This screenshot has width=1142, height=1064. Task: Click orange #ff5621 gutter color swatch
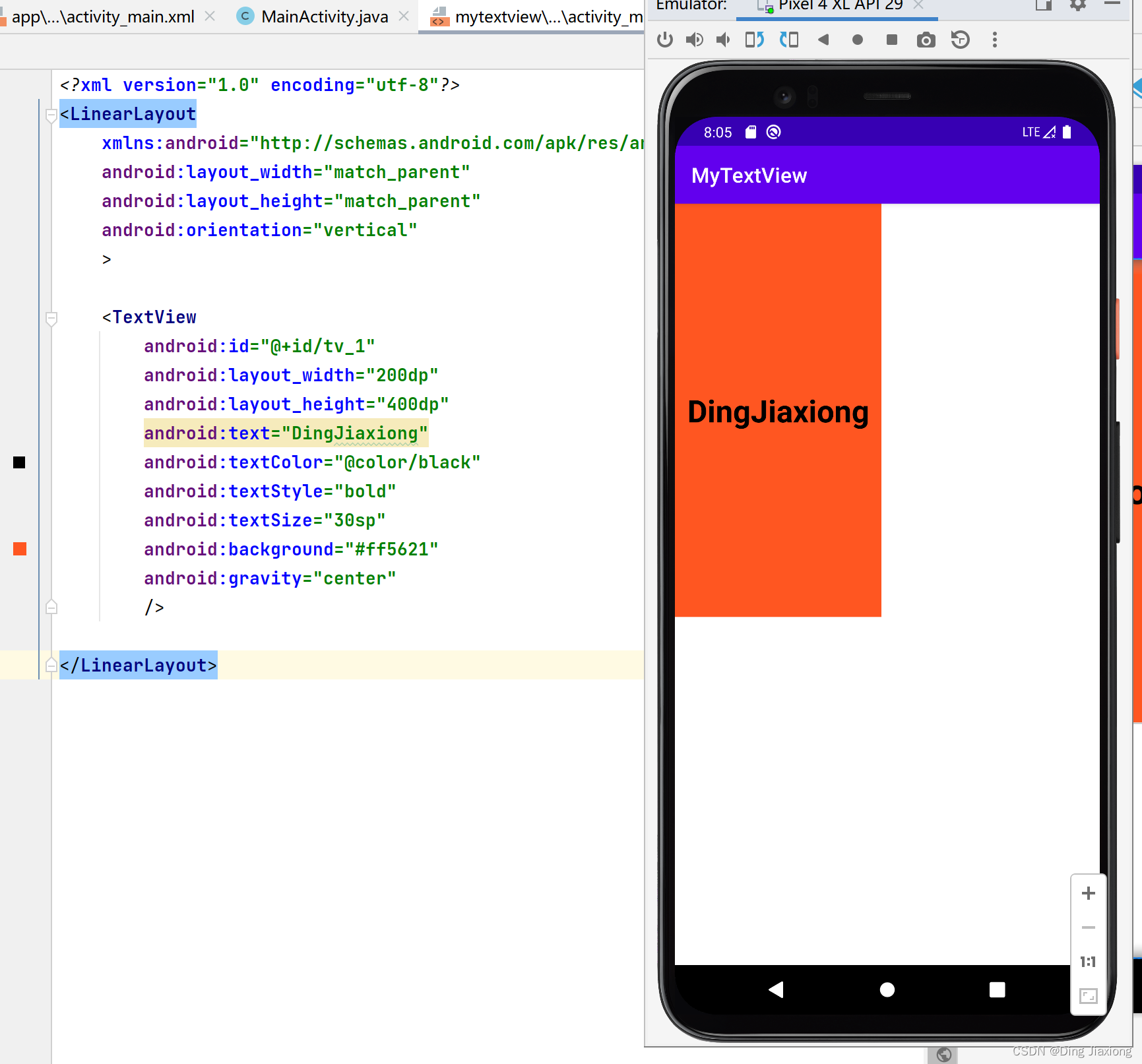20,549
